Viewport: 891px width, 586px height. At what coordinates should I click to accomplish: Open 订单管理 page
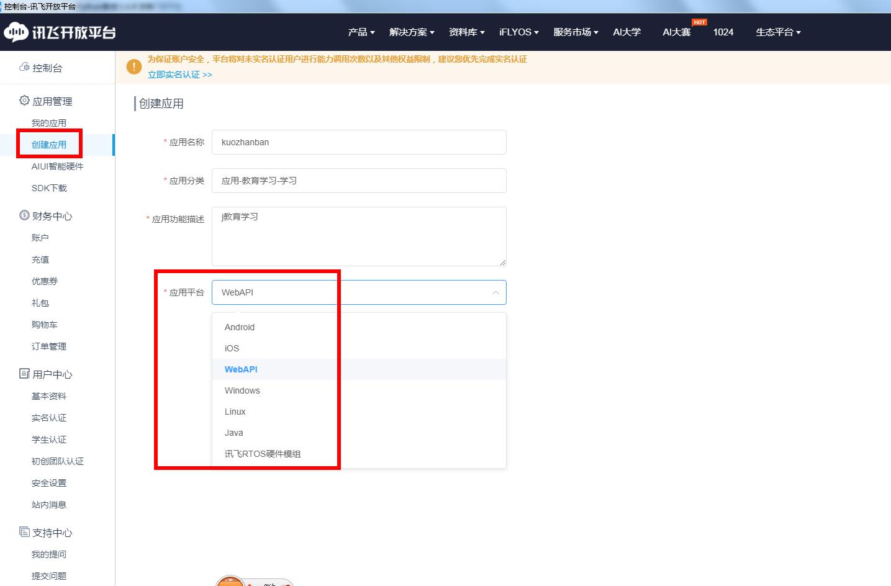pyautogui.click(x=49, y=346)
